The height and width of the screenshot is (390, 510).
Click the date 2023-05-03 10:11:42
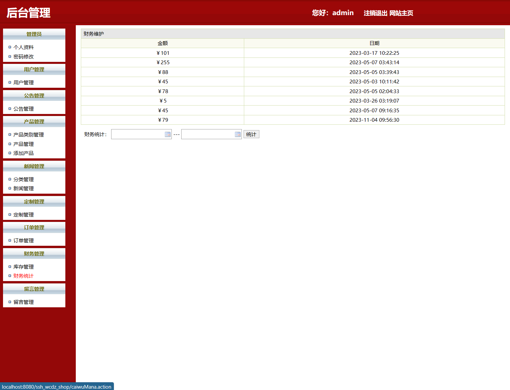tap(374, 82)
